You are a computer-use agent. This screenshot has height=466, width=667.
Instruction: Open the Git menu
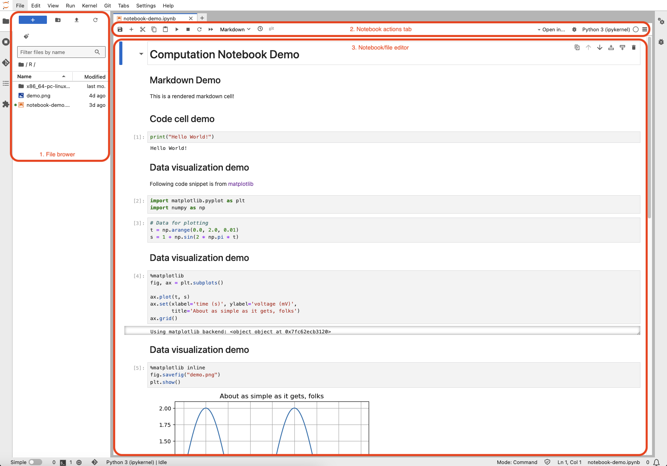[108, 5]
